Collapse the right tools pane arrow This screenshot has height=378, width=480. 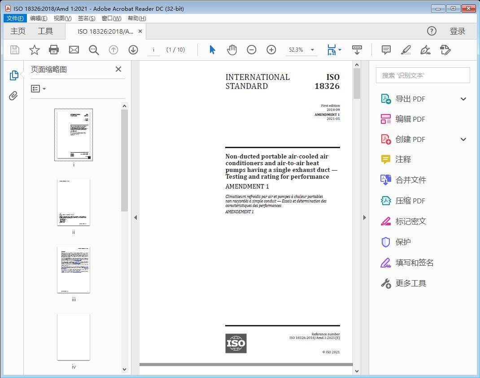pos(364,218)
